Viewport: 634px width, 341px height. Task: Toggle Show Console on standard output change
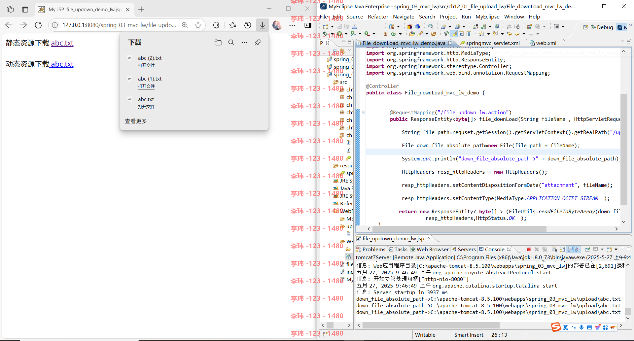click(x=570, y=249)
